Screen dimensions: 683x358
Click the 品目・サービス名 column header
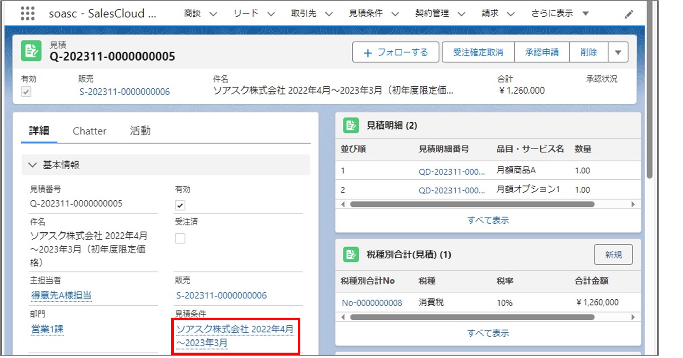pyautogui.click(x=530, y=149)
